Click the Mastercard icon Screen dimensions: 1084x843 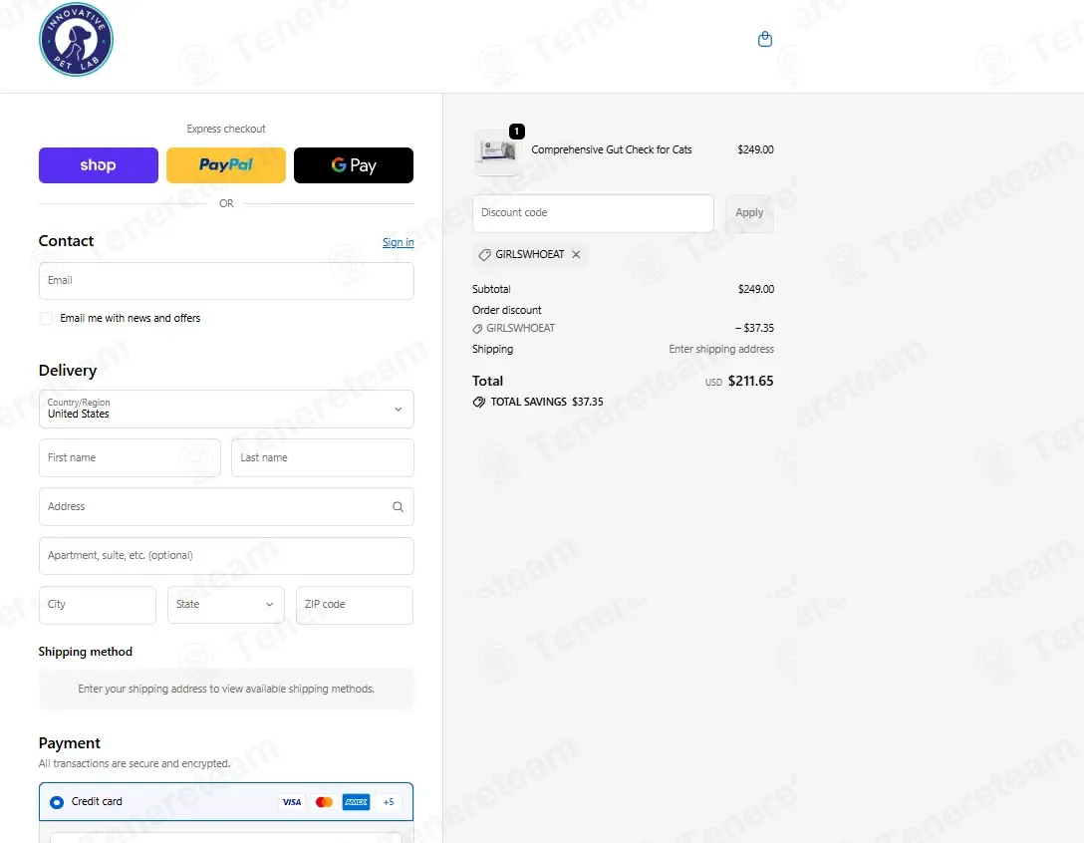coord(324,802)
